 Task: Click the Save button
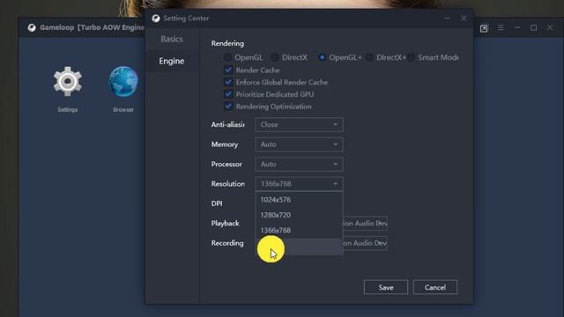(x=386, y=287)
